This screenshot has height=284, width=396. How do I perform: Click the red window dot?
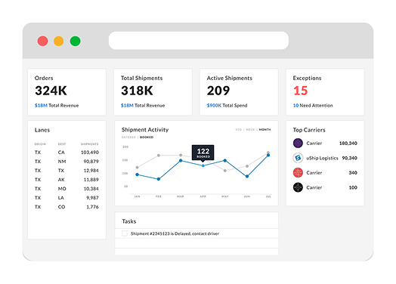tap(42, 41)
